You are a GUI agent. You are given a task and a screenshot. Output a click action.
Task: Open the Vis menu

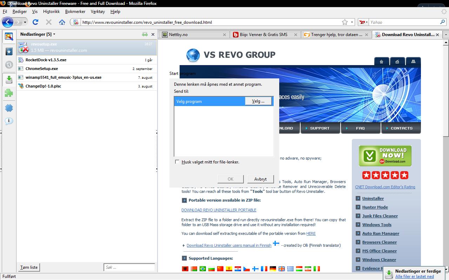35,12
